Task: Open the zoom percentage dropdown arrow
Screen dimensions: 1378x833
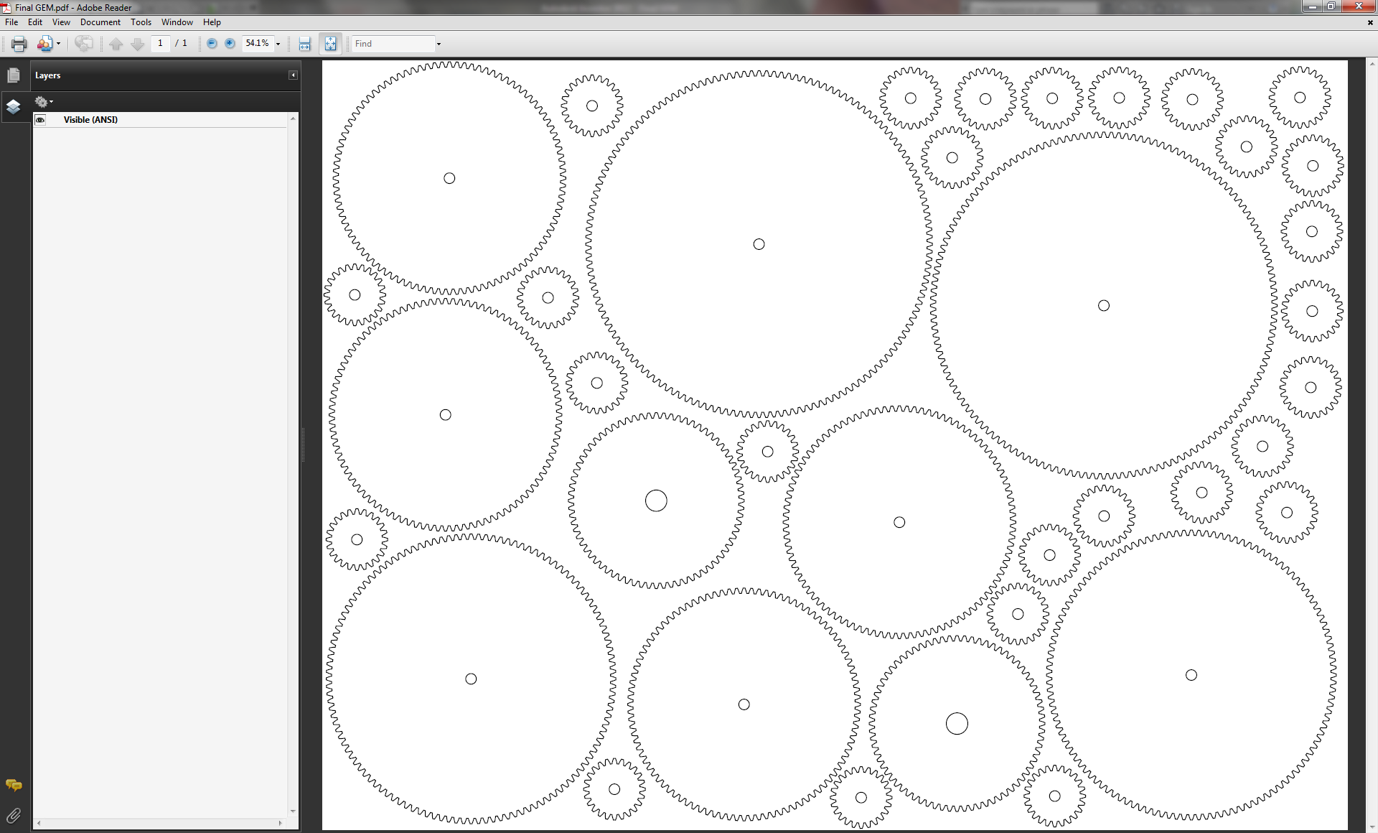Action: click(278, 44)
